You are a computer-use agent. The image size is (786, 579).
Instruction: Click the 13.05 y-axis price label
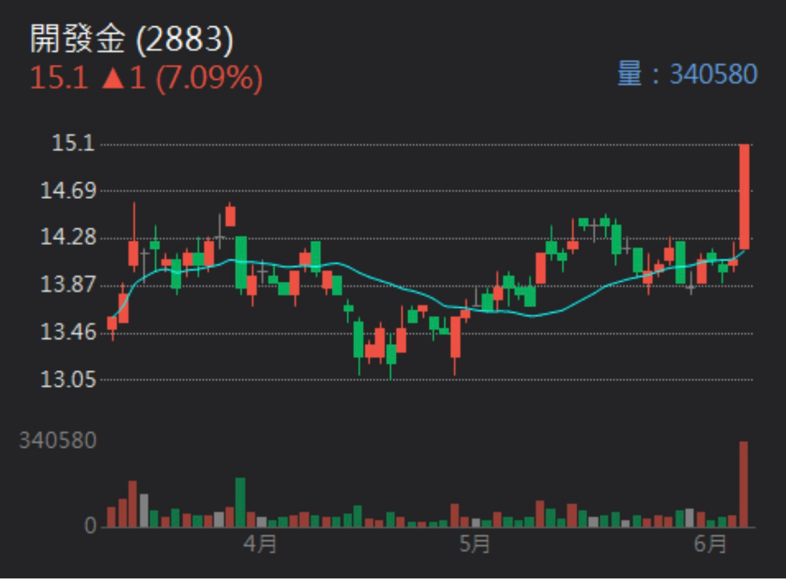pyautogui.click(x=67, y=379)
